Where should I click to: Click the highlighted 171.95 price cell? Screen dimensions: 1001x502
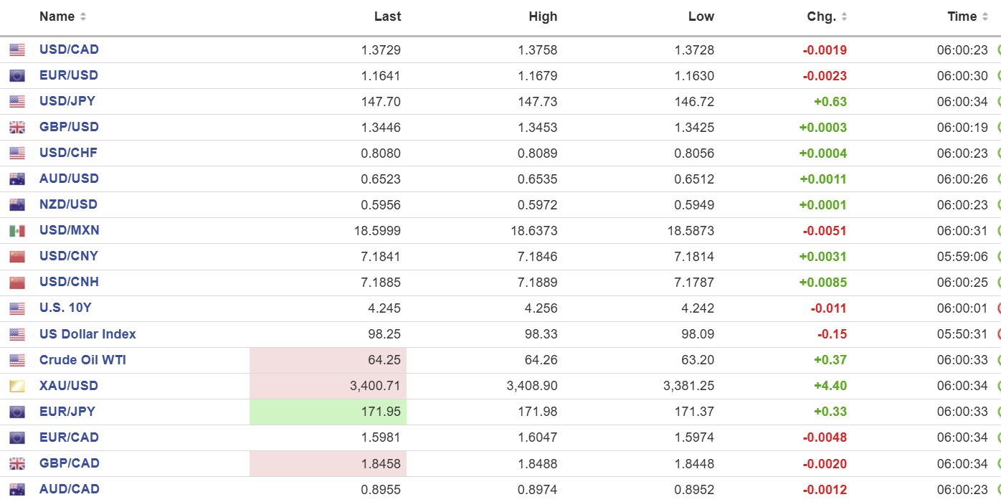[x=328, y=412]
